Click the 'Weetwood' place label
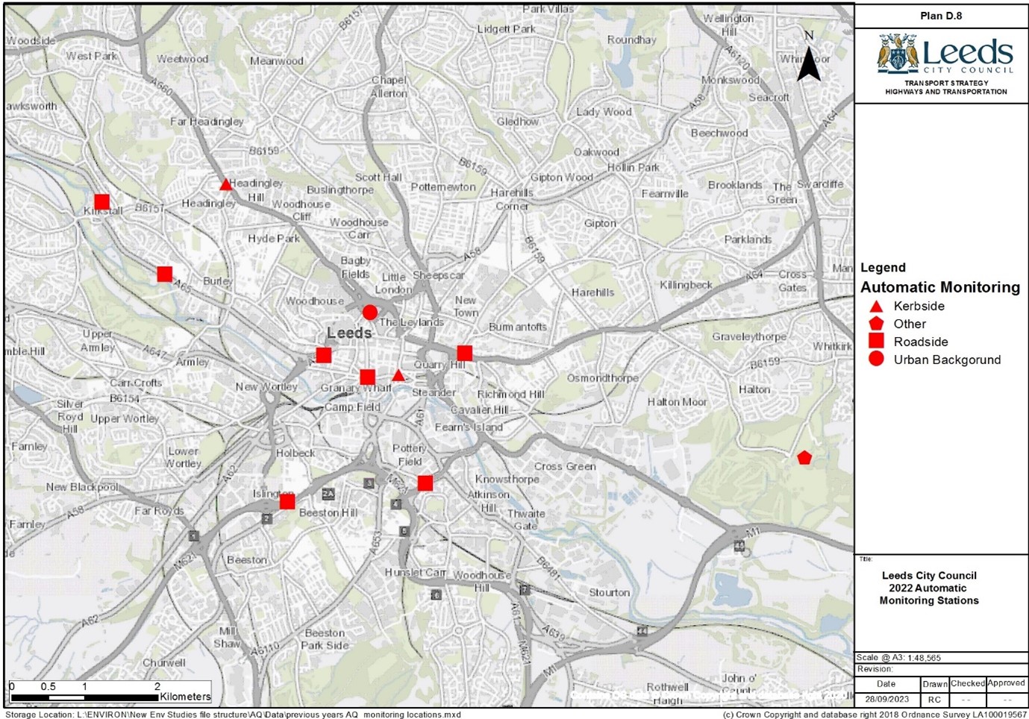This screenshot has width=1029, height=719. tap(182, 58)
